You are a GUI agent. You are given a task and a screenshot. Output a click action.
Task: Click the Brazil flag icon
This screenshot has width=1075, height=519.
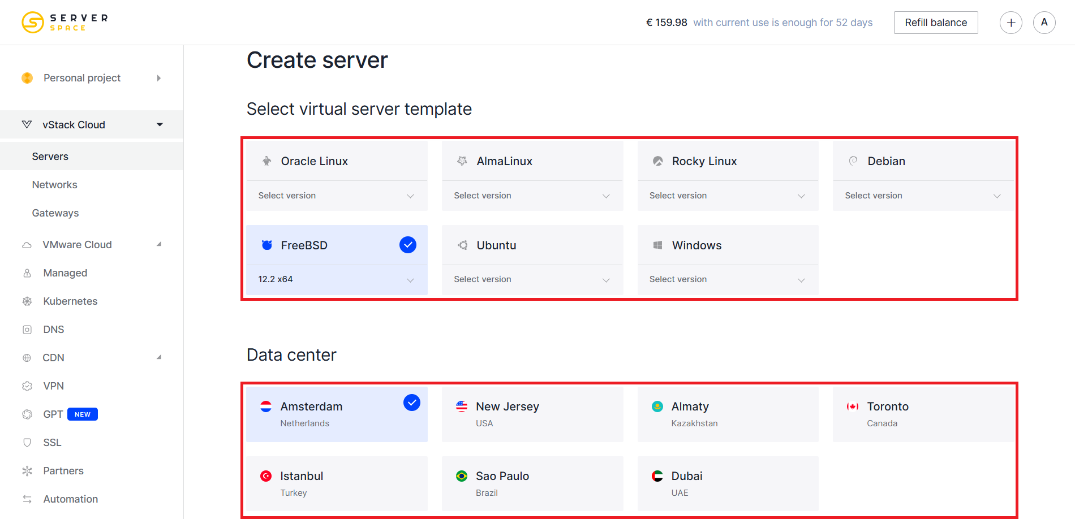[462, 476]
